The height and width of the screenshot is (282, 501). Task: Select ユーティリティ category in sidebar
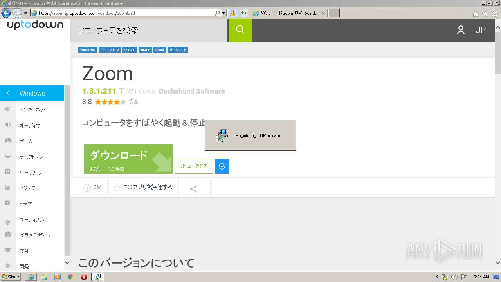pyautogui.click(x=33, y=219)
